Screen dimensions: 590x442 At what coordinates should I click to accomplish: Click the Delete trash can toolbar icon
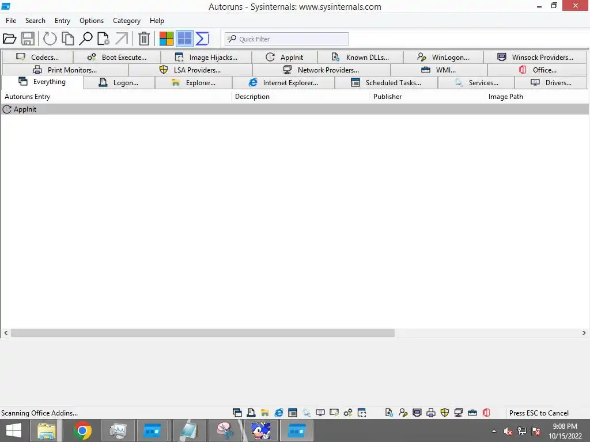(143, 39)
